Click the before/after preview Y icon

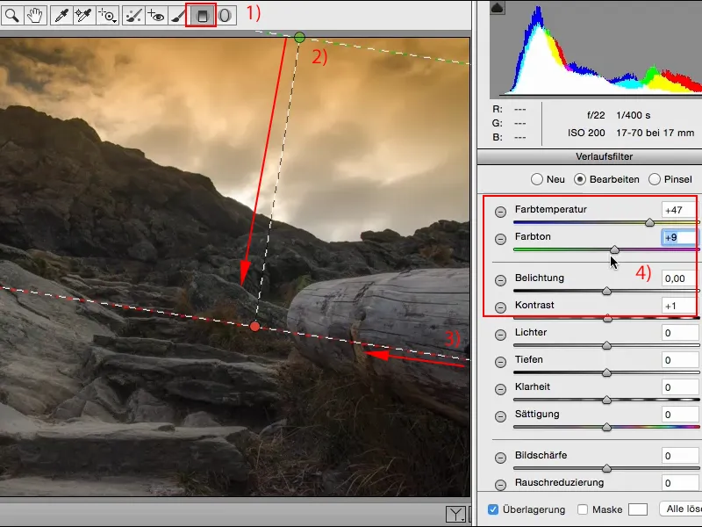tap(455, 514)
